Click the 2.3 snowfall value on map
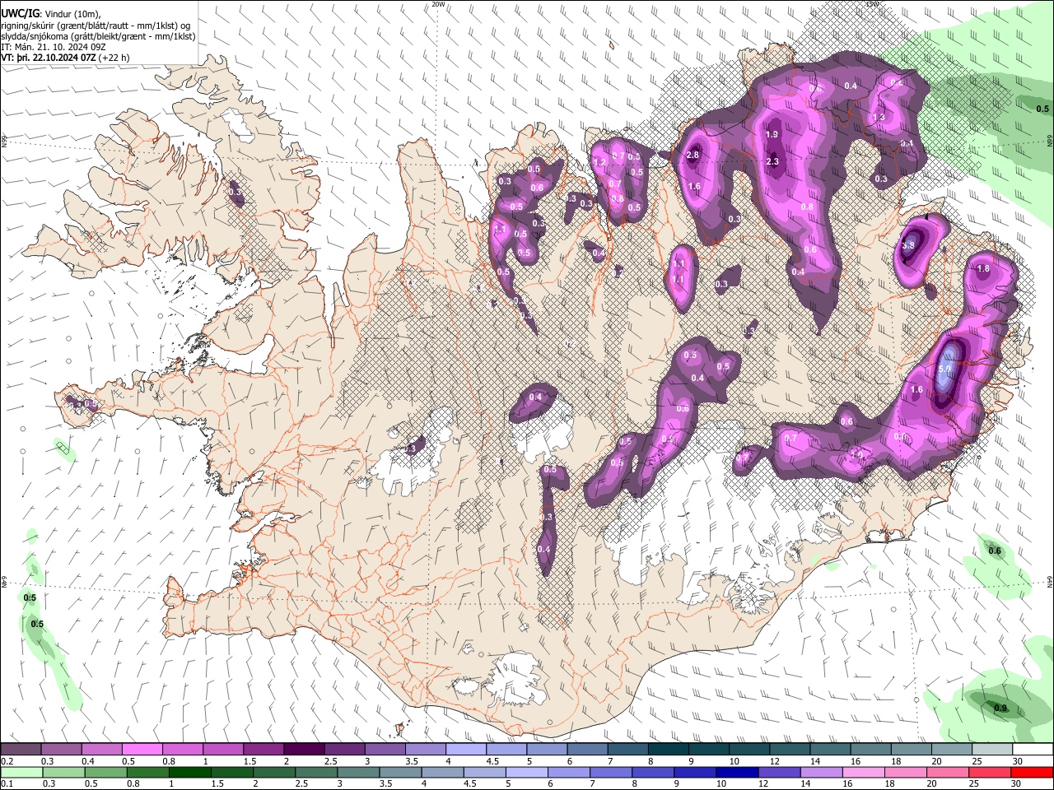This screenshot has height=790, width=1054. [x=772, y=161]
